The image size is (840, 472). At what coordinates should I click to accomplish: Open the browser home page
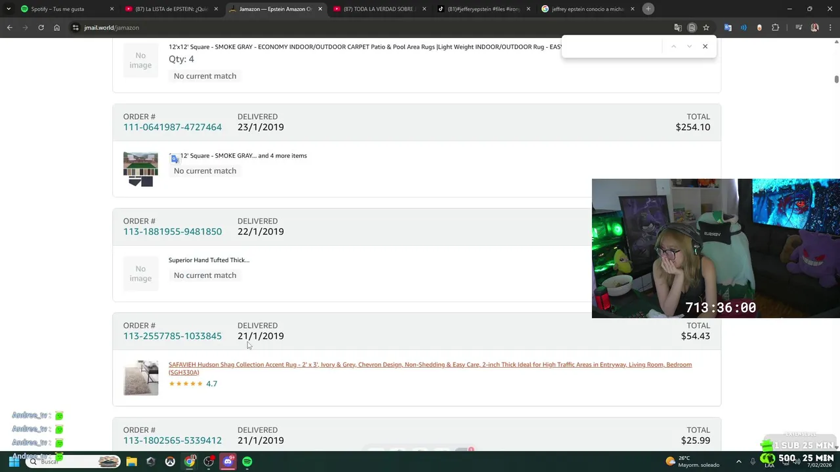[56, 28]
